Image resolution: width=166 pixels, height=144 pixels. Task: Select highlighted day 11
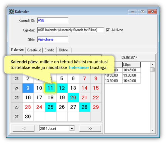(x=50, y=88)
